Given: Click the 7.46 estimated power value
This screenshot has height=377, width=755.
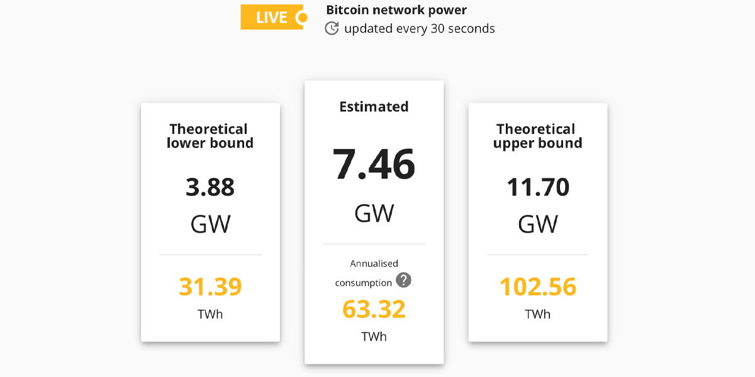Looking at the screenshot, I should pyautogui.click(x=374, y=164).
